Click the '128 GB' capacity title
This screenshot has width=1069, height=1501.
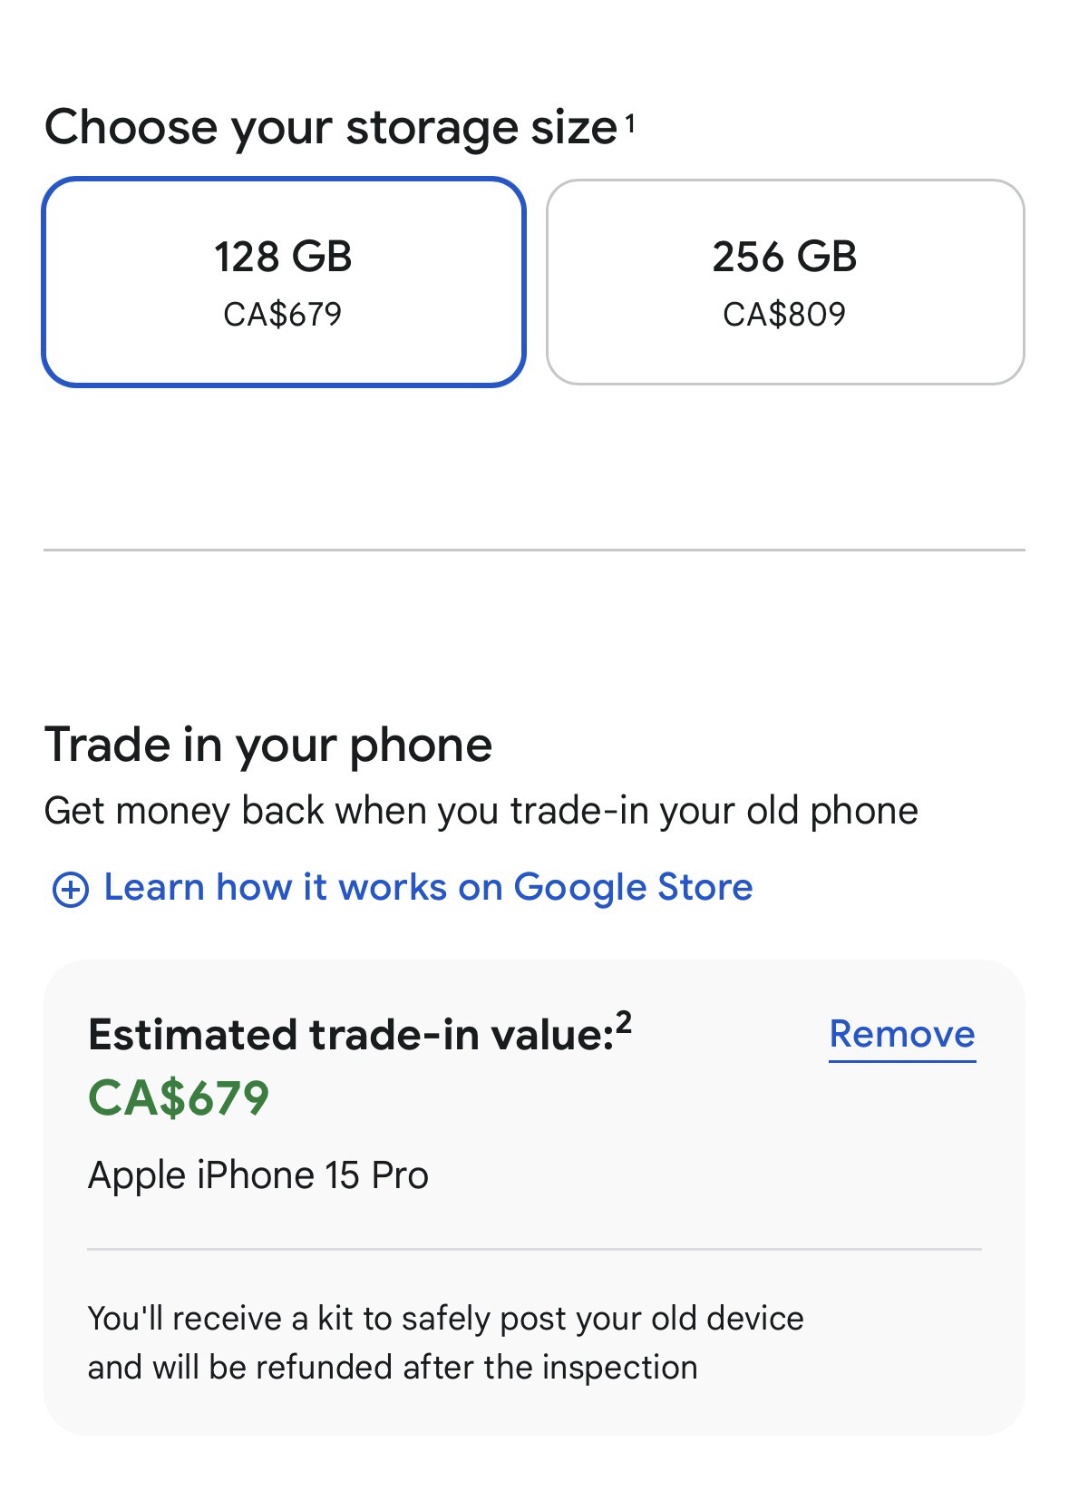coord(283,256)
